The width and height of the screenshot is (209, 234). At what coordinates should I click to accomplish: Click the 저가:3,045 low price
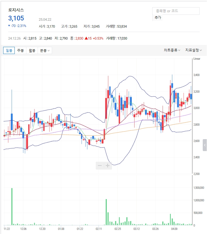(92, 26)
